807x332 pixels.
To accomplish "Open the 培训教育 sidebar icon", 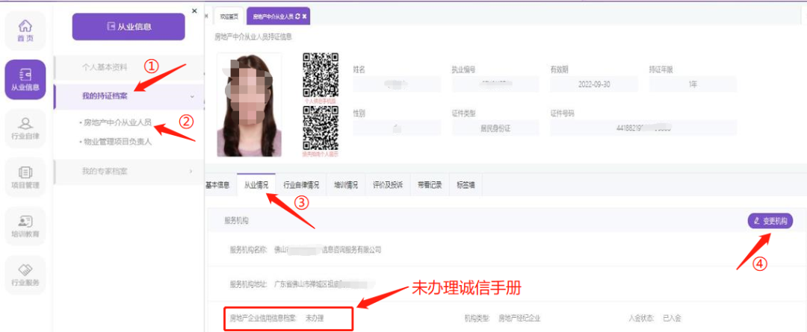I will pyautogui.click(x=25, y=226).
